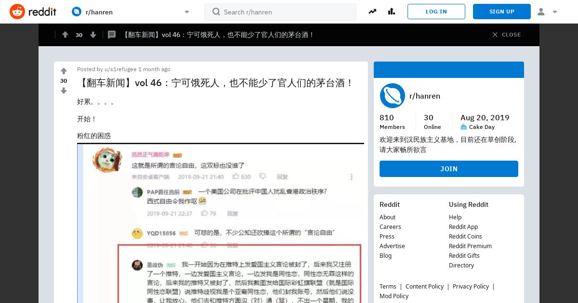
Task: Upvote the post in the black bar
Action: tap(65, 35)
